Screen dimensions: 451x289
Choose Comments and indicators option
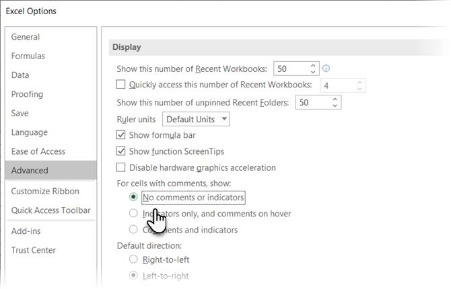tap(133, 230)
